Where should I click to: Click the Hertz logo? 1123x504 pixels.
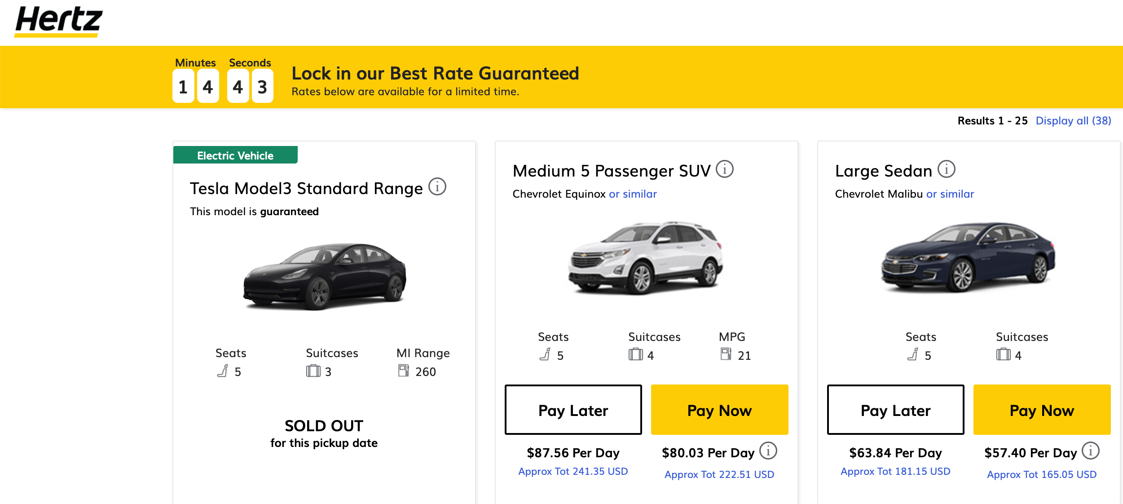[x=58, y=21]
